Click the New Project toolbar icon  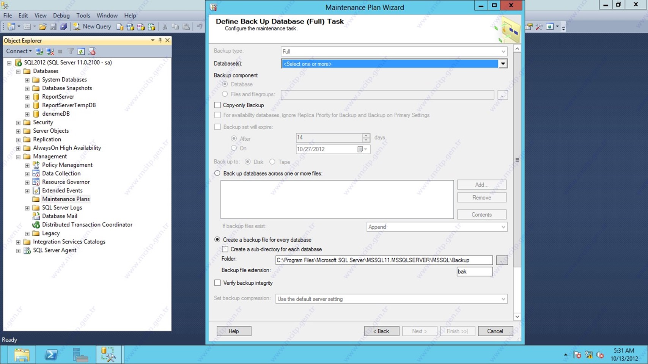pos(11,27)
